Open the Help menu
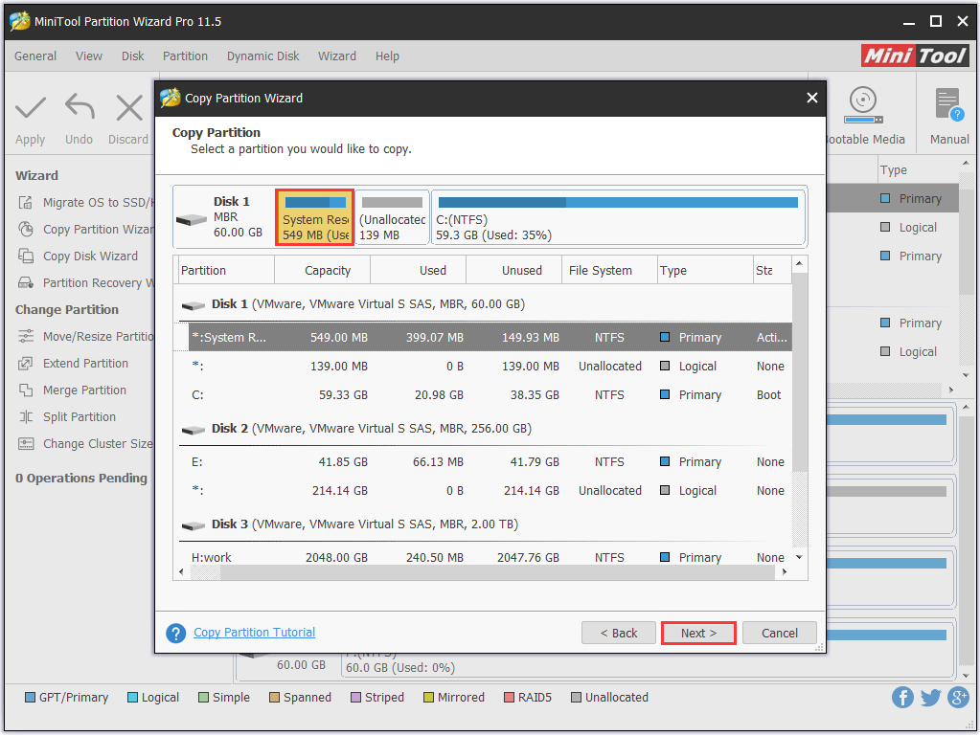 (387, 56)
